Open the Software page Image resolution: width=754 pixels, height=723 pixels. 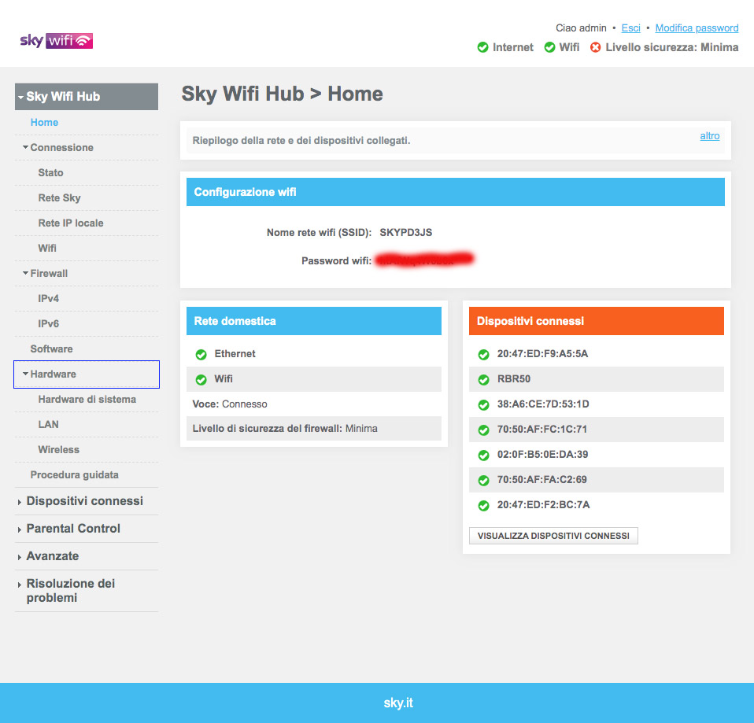[x=51, y=349]
